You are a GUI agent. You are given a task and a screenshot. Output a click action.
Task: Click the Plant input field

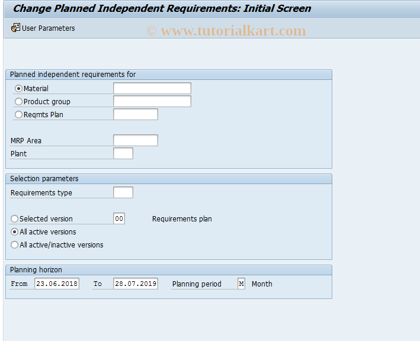123,153
